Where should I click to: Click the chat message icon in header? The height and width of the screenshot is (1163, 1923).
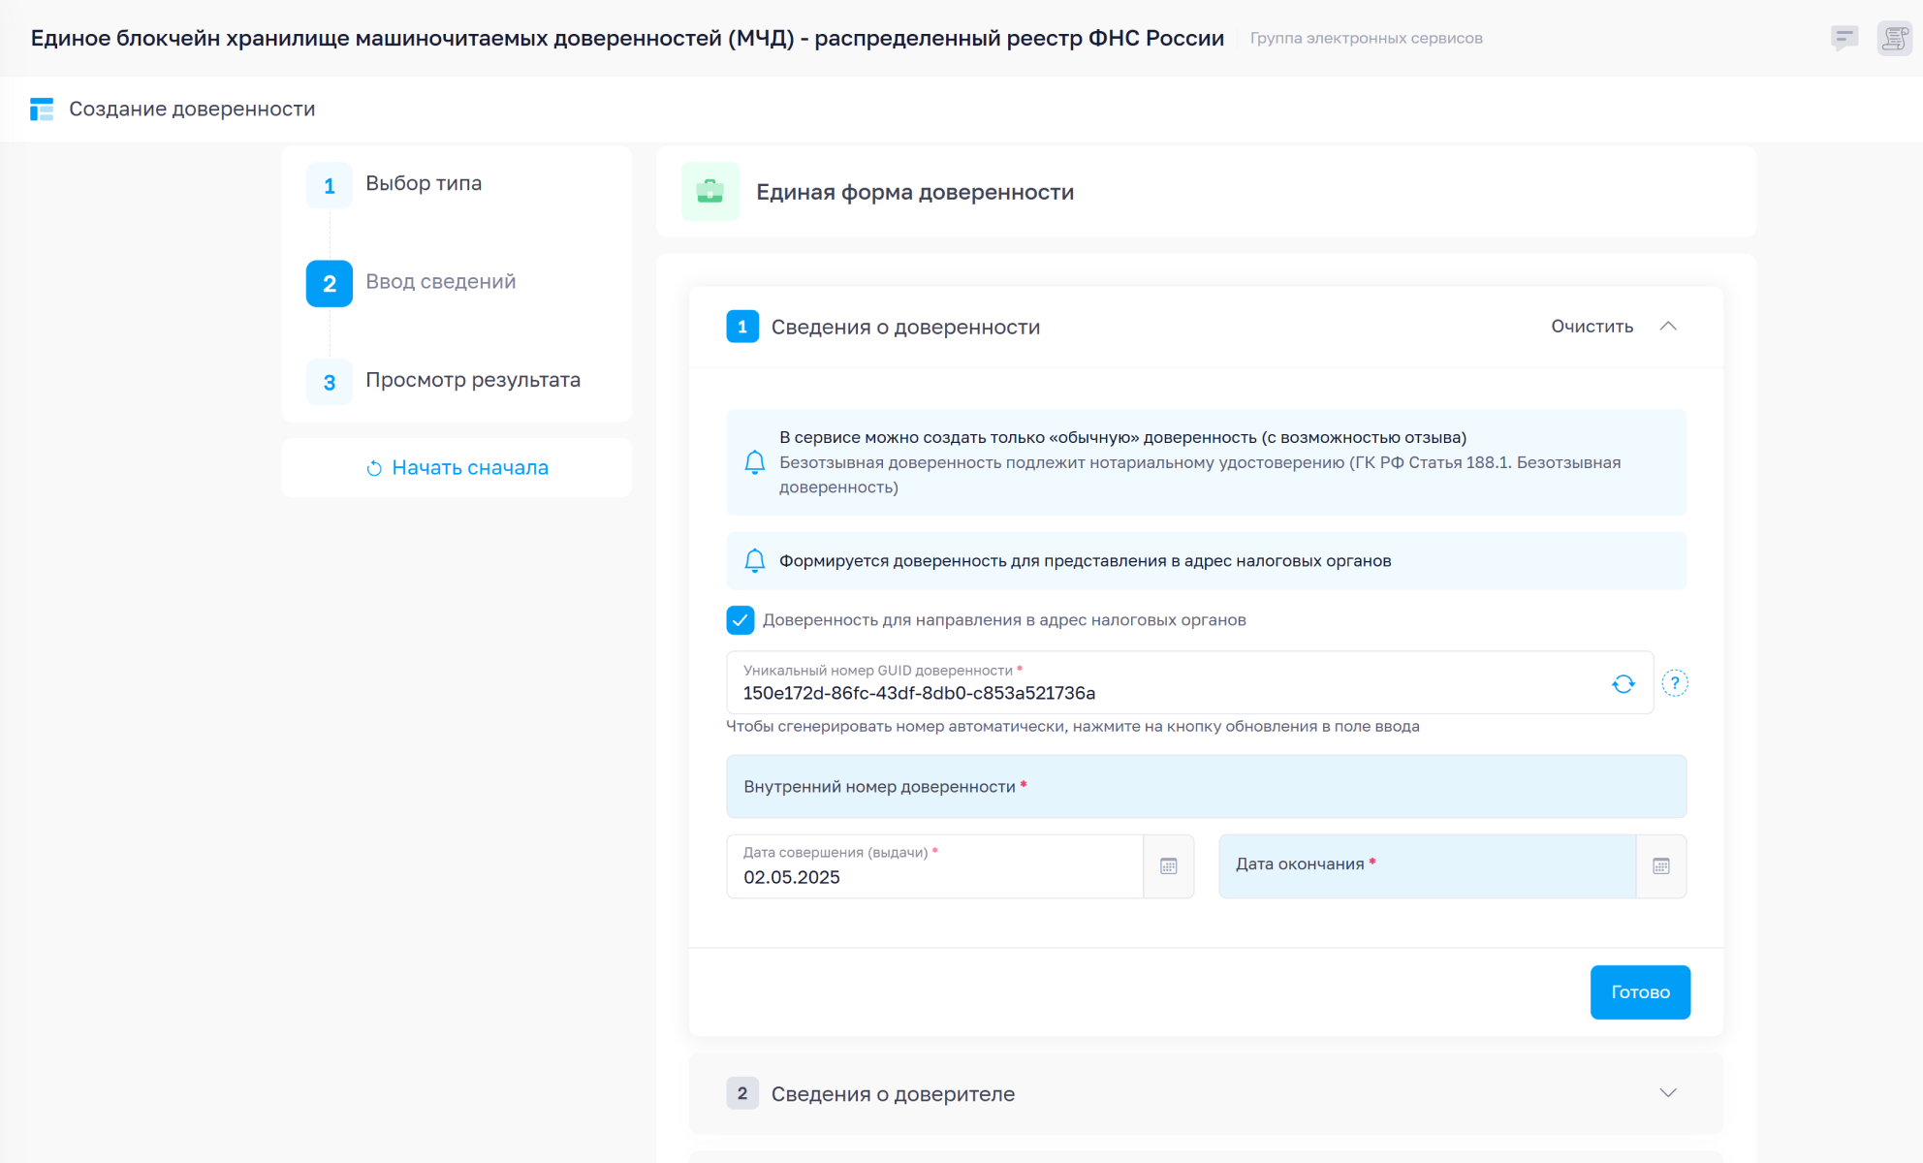tap(1844, 38)
